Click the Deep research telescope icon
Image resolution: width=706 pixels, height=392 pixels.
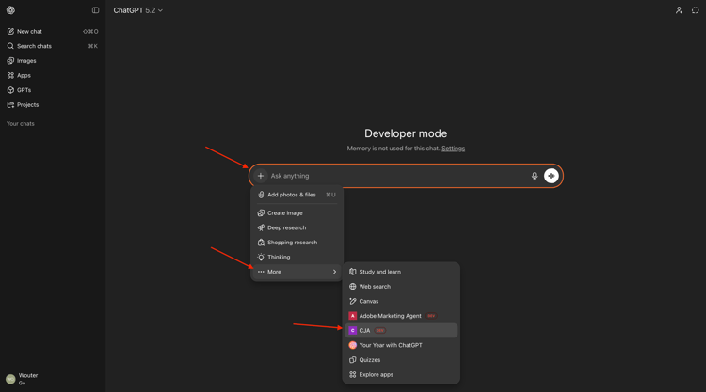pyautogui.click(x=261, y=227)
